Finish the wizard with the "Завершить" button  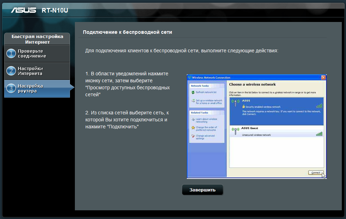[202, 190]
